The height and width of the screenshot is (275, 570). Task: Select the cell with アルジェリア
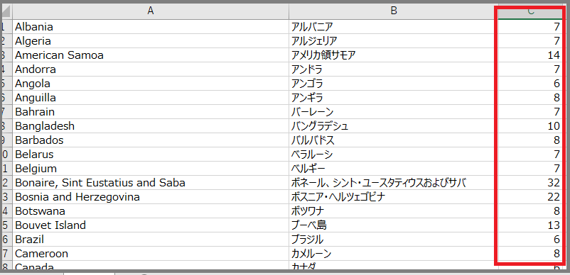tap(393, 41)
